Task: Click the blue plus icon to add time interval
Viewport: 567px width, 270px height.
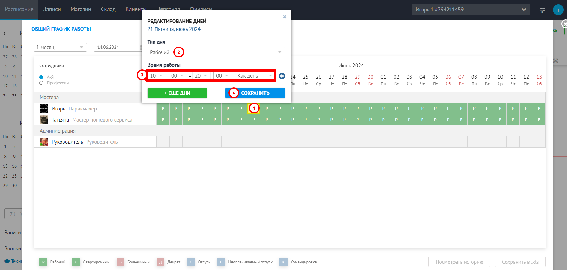Action: click(282, 76)
